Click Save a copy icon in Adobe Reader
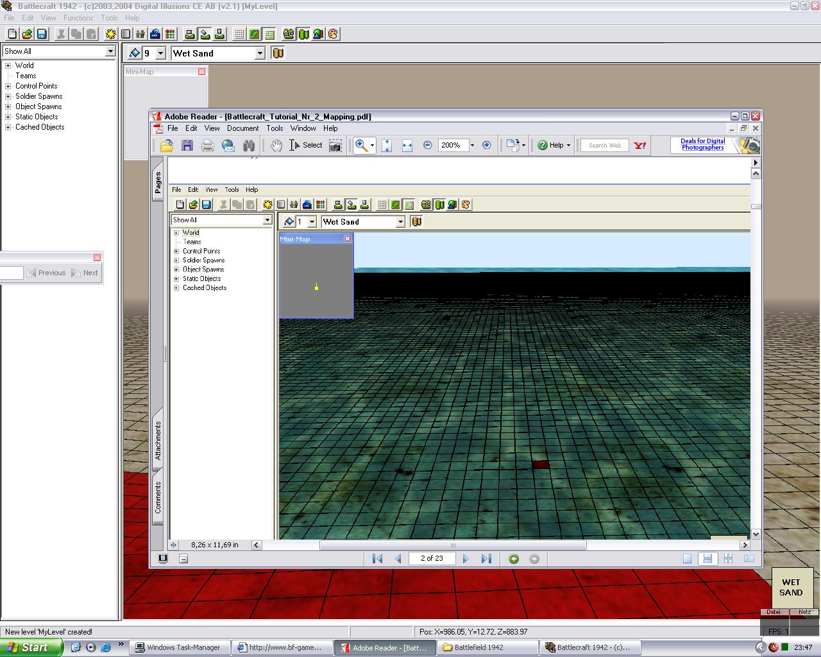 (x=187, y=146)
